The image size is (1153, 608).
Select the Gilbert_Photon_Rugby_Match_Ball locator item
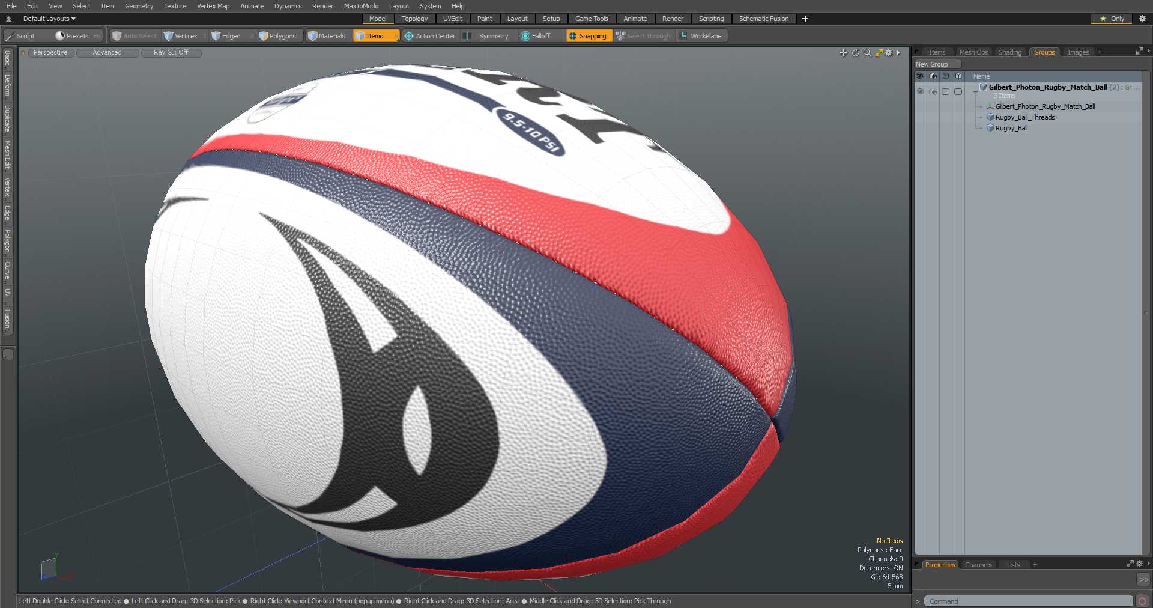[x=1045, y=106]
